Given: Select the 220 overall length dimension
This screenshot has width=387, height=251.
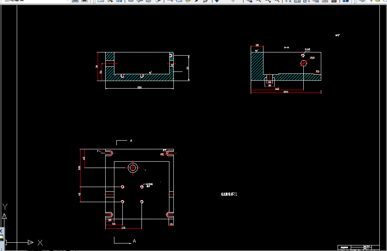Looking at the screenshot, I should point(286,92).
